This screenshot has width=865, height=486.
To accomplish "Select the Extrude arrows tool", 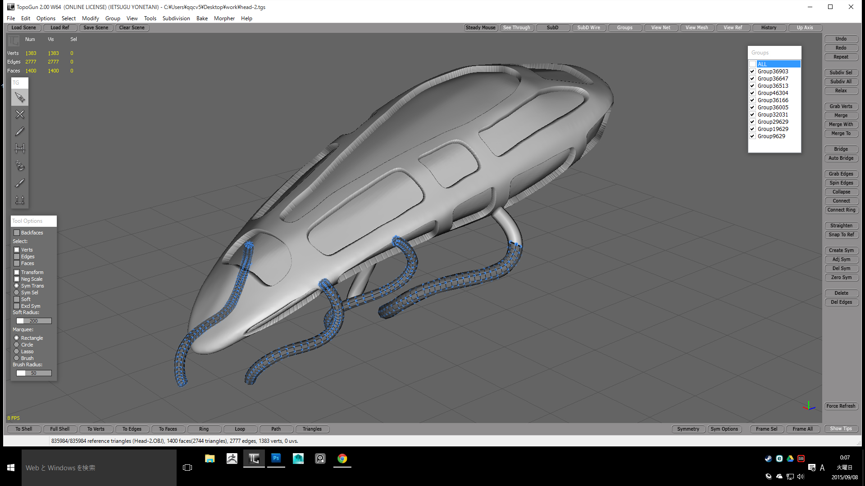I will coord(20,200).
